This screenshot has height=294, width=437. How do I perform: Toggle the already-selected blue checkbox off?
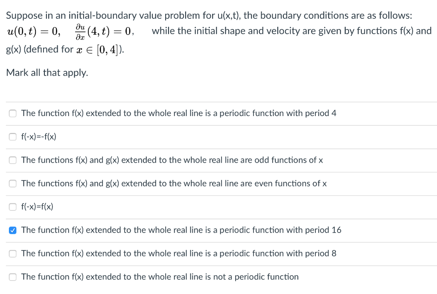click(x=12, y=230)
